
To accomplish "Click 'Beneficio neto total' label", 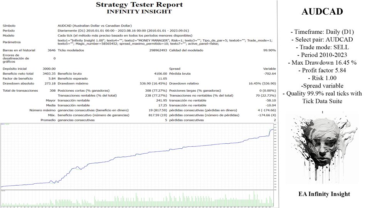I will click(x=18, y=74).
